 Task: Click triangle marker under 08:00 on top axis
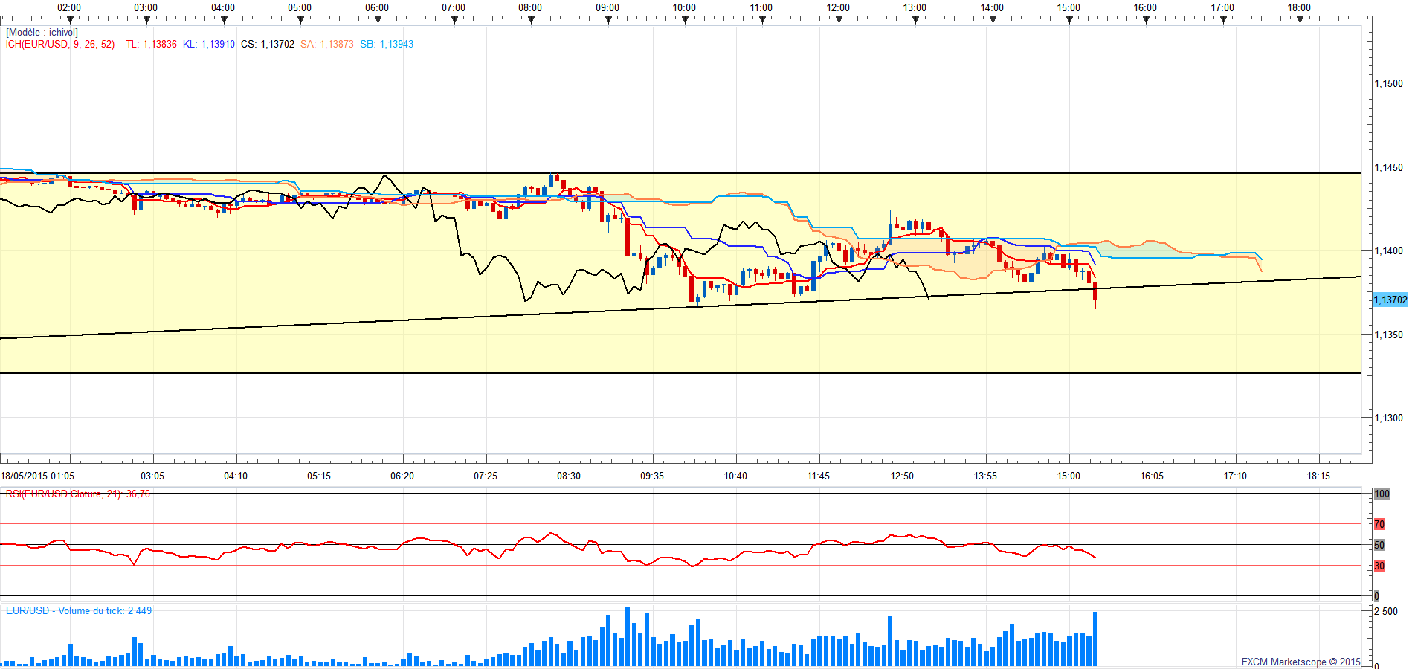coord(531,21)
